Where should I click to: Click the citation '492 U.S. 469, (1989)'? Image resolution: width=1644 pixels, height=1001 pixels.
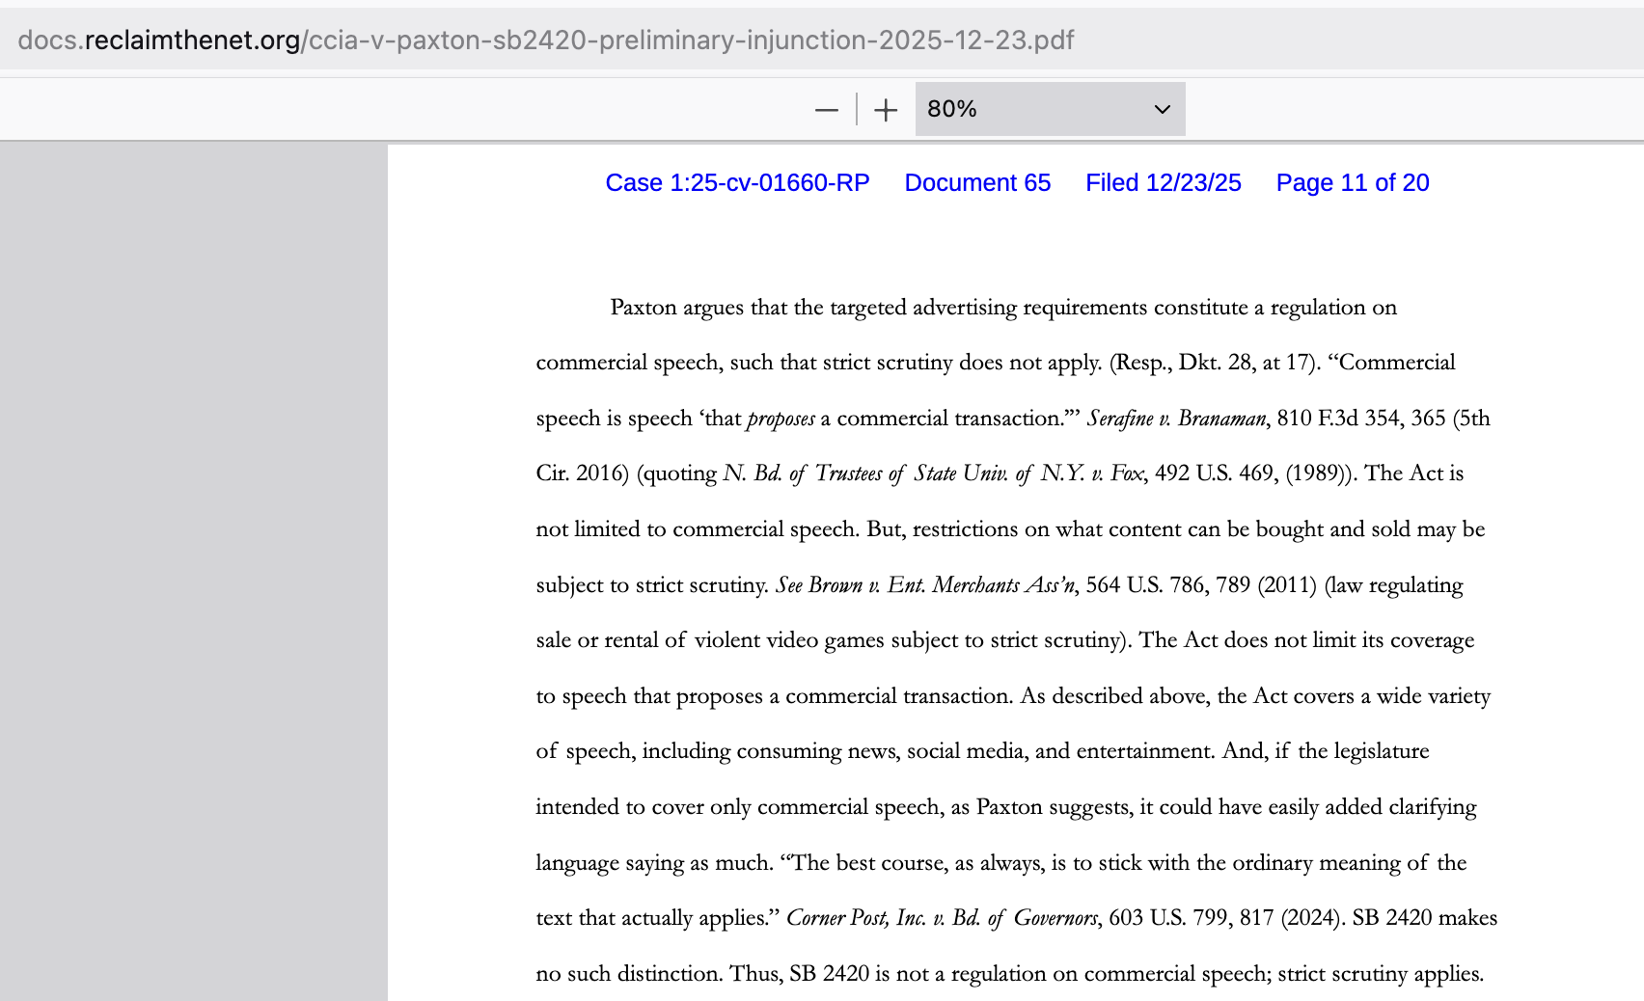[x=1253, y=473]
